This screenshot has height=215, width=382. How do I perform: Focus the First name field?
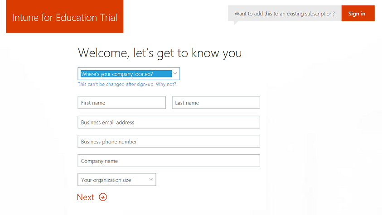click(x=121, y=103)
